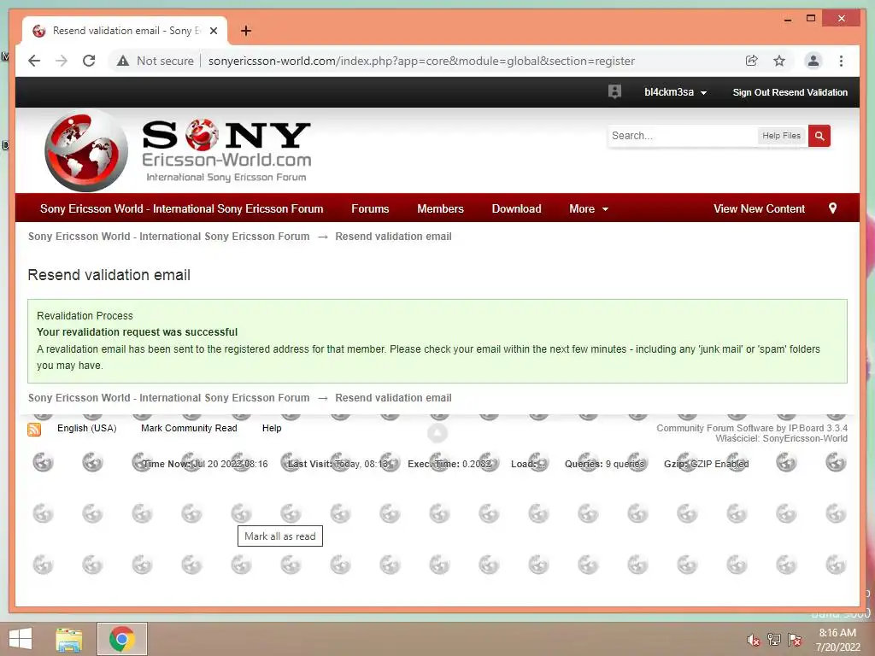Click the Chrome taskbar icon
This screenshot has width=875, height=656.
click(x=121, y=639)
